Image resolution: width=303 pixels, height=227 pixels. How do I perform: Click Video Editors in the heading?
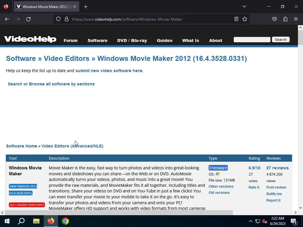67,59
